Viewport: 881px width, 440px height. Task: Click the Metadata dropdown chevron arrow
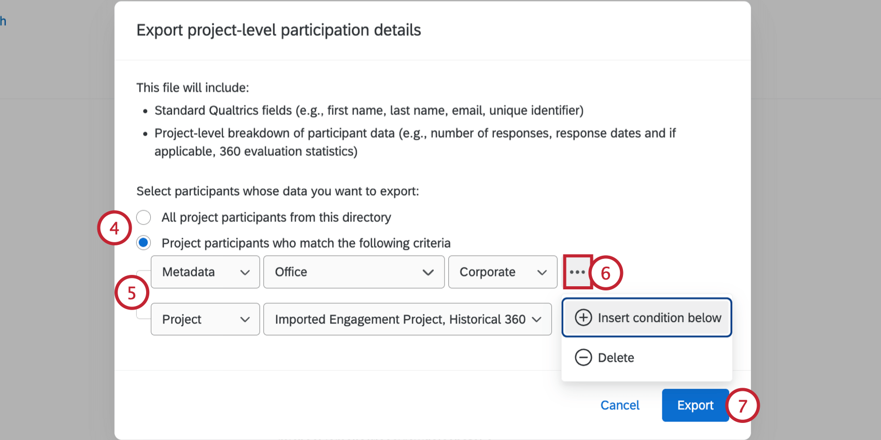(x=245, y=272)
